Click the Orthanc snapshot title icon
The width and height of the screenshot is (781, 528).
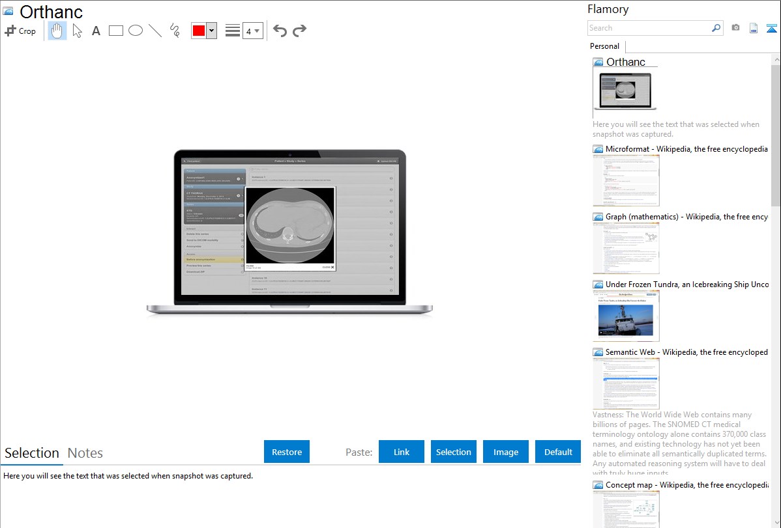tap(8, 11)
